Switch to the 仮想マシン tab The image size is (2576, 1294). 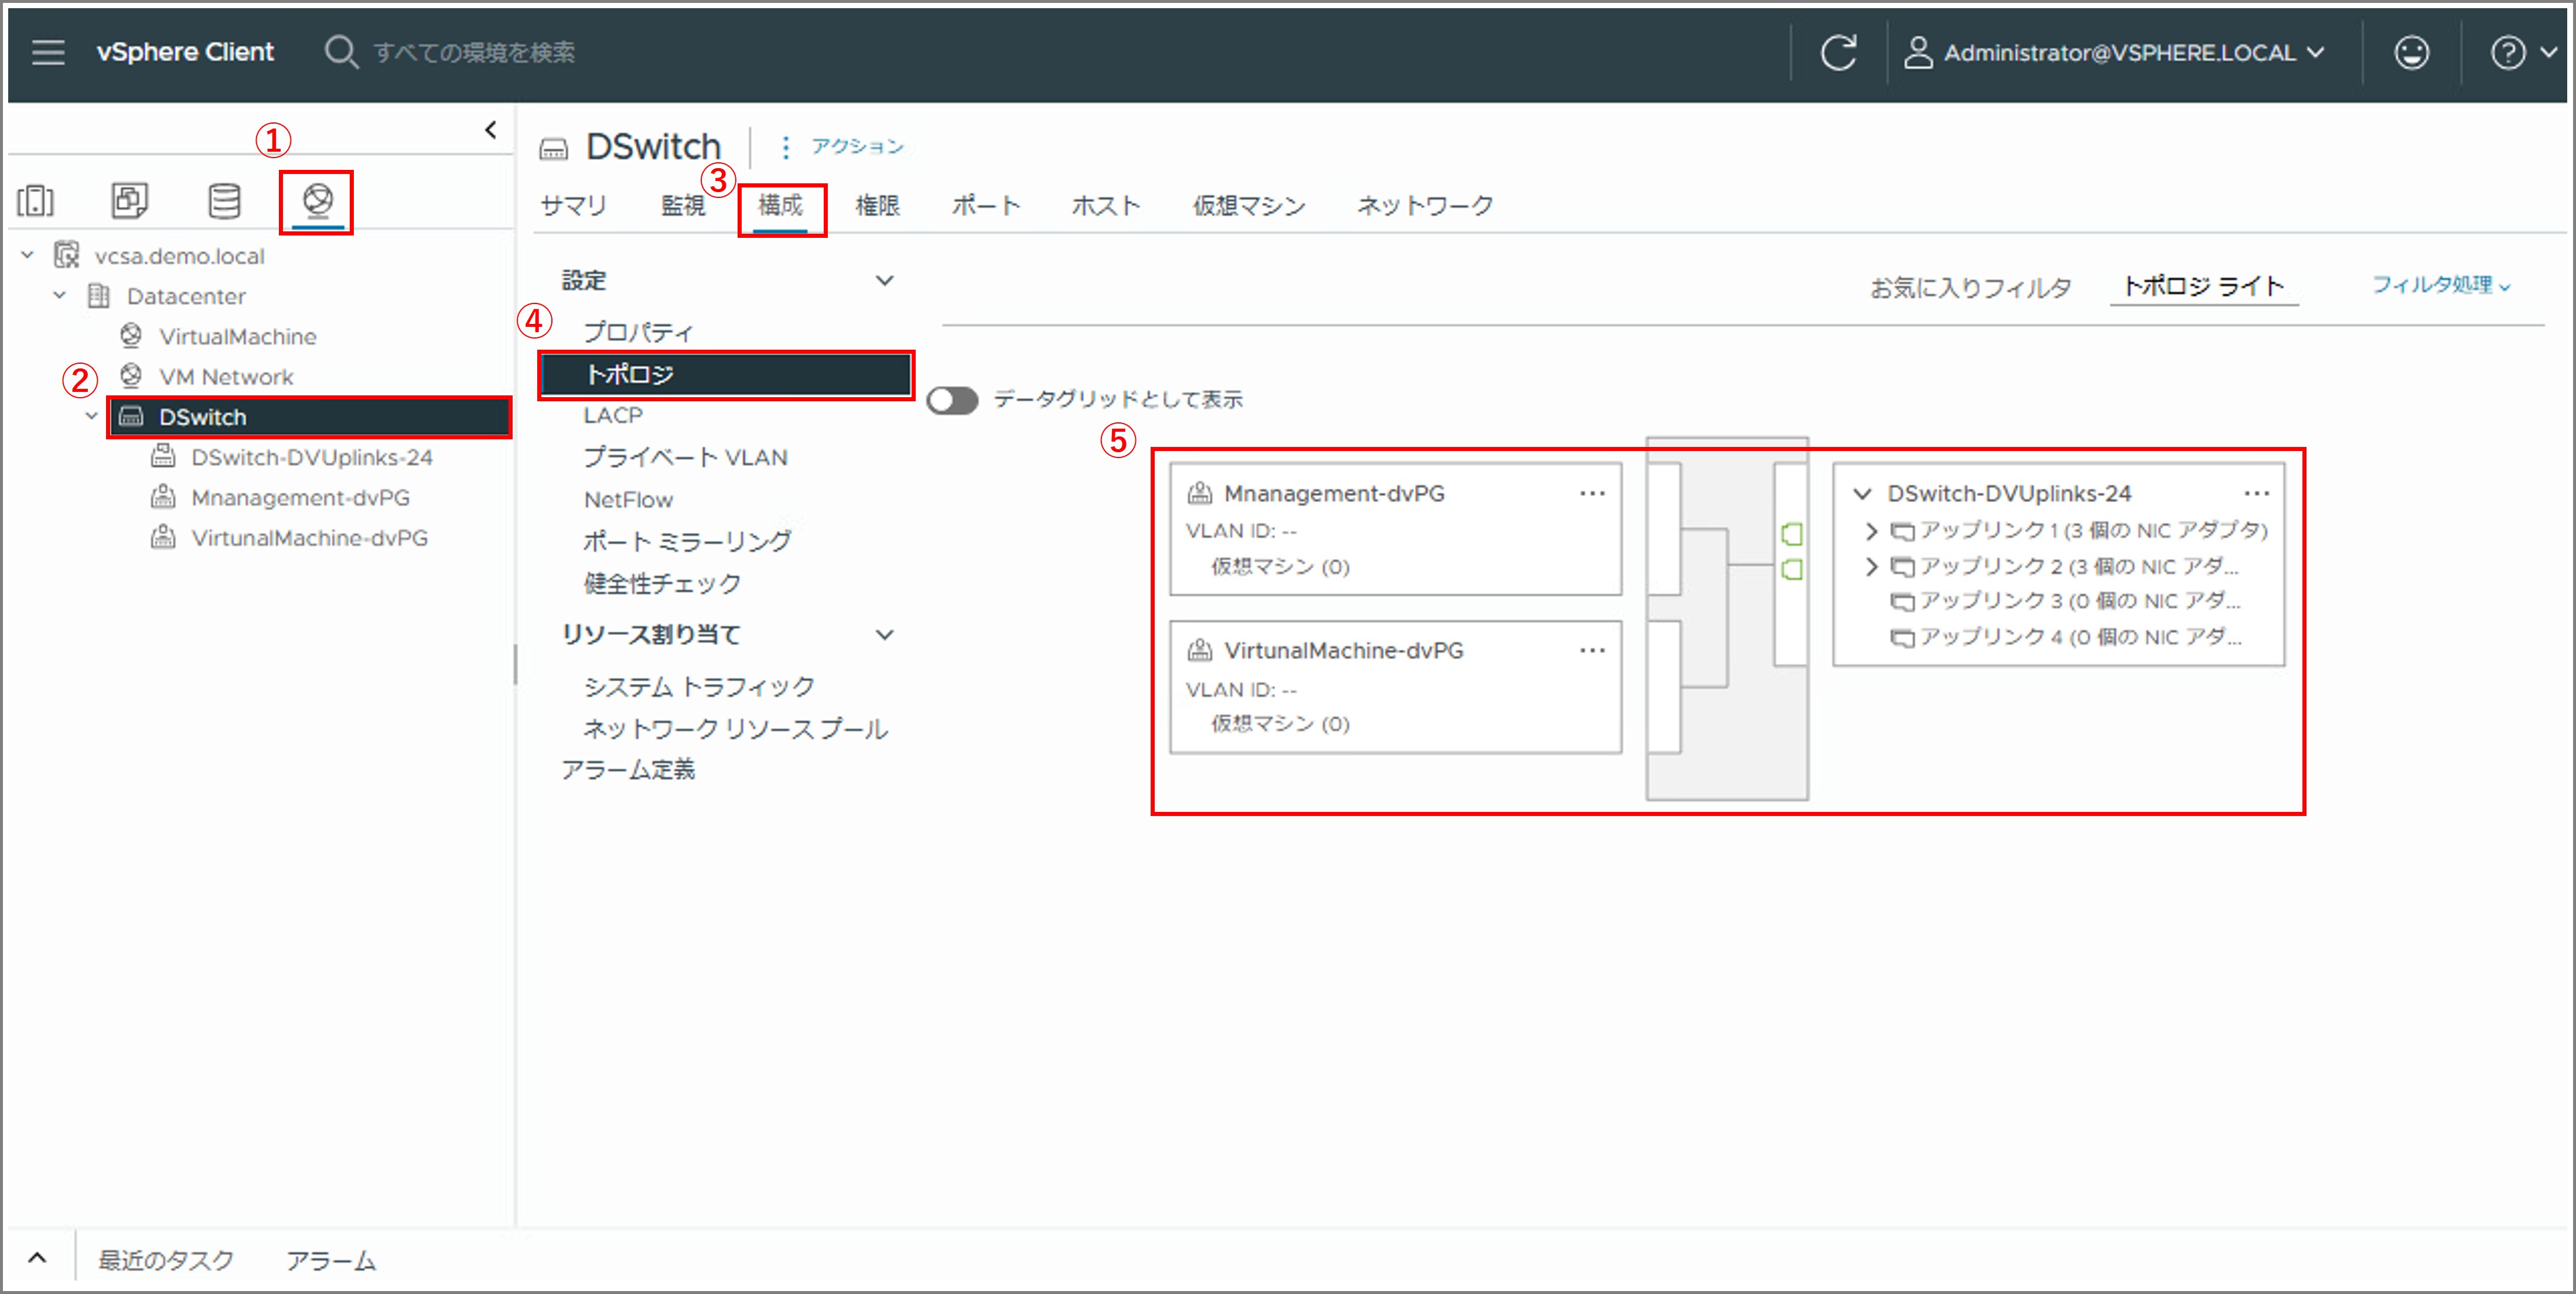[1249, 205]
